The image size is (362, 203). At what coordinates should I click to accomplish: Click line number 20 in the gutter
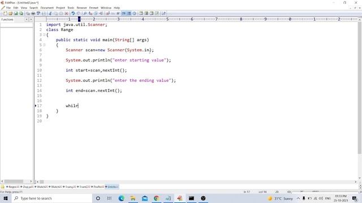tap(39, 121)
